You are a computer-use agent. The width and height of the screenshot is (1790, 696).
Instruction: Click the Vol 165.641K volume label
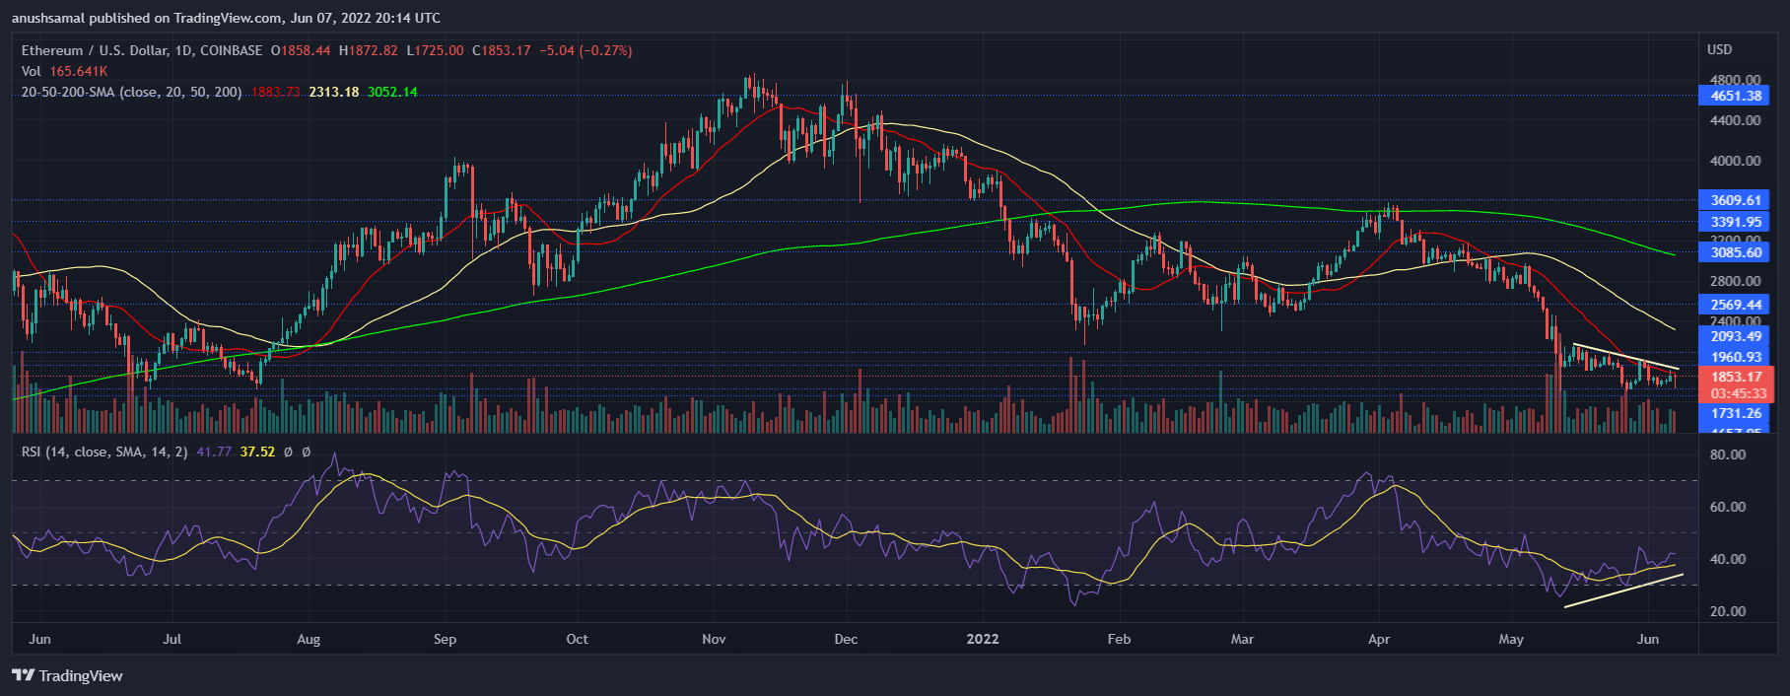pyautogui.click(x=65, y=71)
